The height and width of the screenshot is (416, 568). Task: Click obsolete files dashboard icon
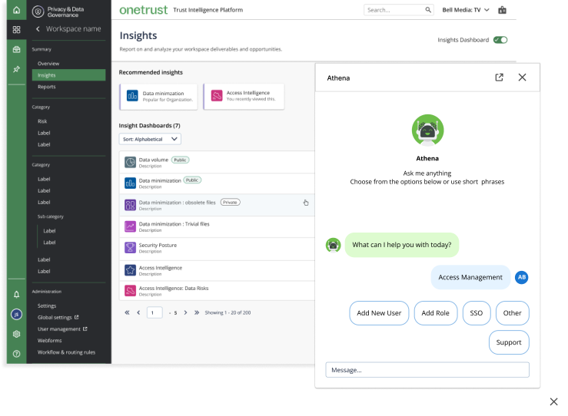[x=131, y=205]
